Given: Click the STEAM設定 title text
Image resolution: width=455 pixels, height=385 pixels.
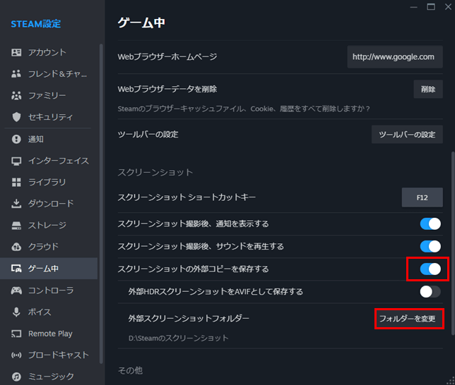Looking at the screenshot, I should click(36, 24).
